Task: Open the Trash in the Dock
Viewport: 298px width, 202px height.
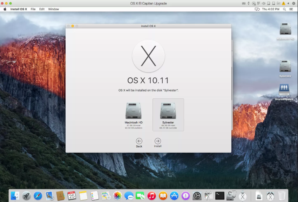Action: point(282,196)
